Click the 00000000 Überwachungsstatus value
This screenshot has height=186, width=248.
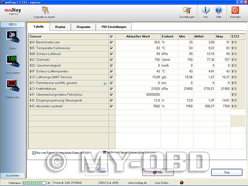pyautogui.click(x=153, y=95)
